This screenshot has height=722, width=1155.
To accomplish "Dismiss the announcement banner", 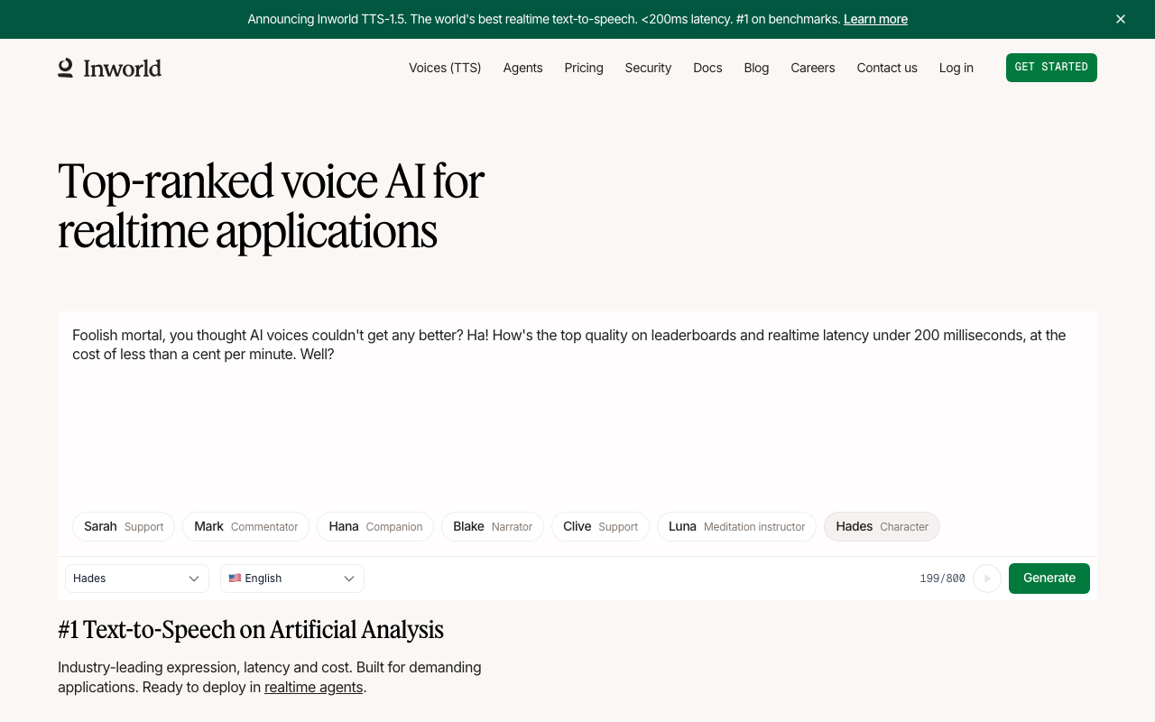I will (1121, 19).
